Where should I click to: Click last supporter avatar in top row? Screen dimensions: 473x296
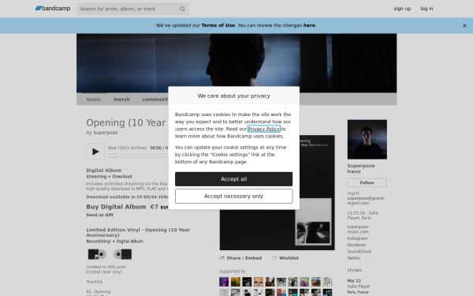pos(327,282)
